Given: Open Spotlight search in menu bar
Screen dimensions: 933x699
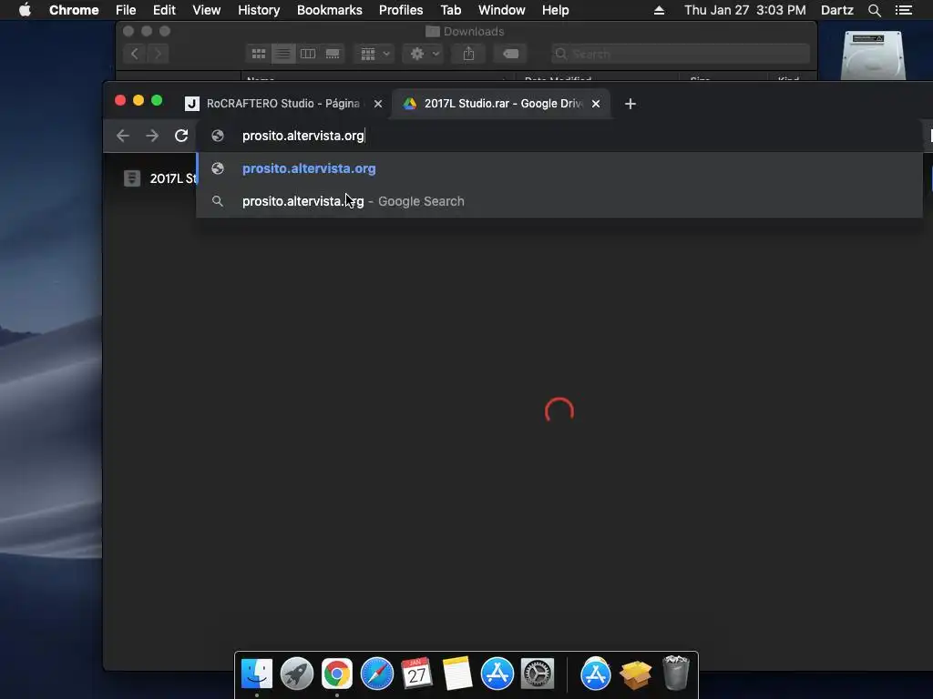Looking at the screenshot, I should (874, 10).
